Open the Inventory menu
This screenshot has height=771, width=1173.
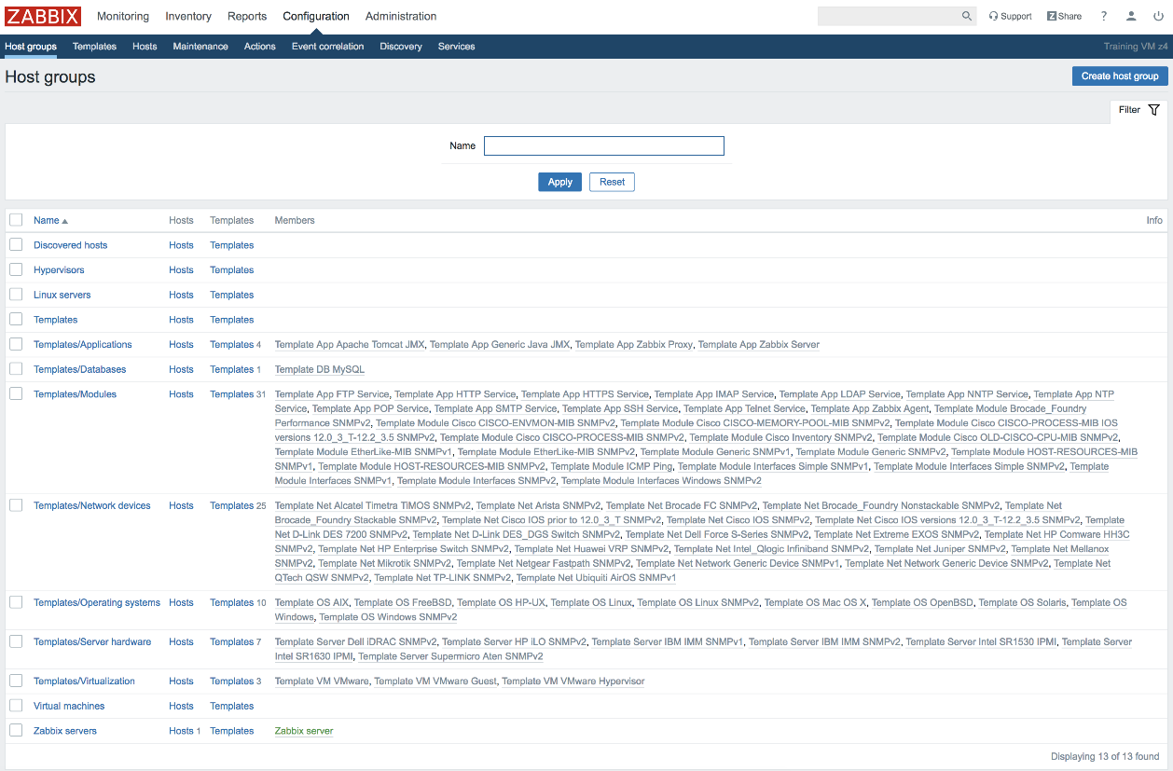point(188,16)
